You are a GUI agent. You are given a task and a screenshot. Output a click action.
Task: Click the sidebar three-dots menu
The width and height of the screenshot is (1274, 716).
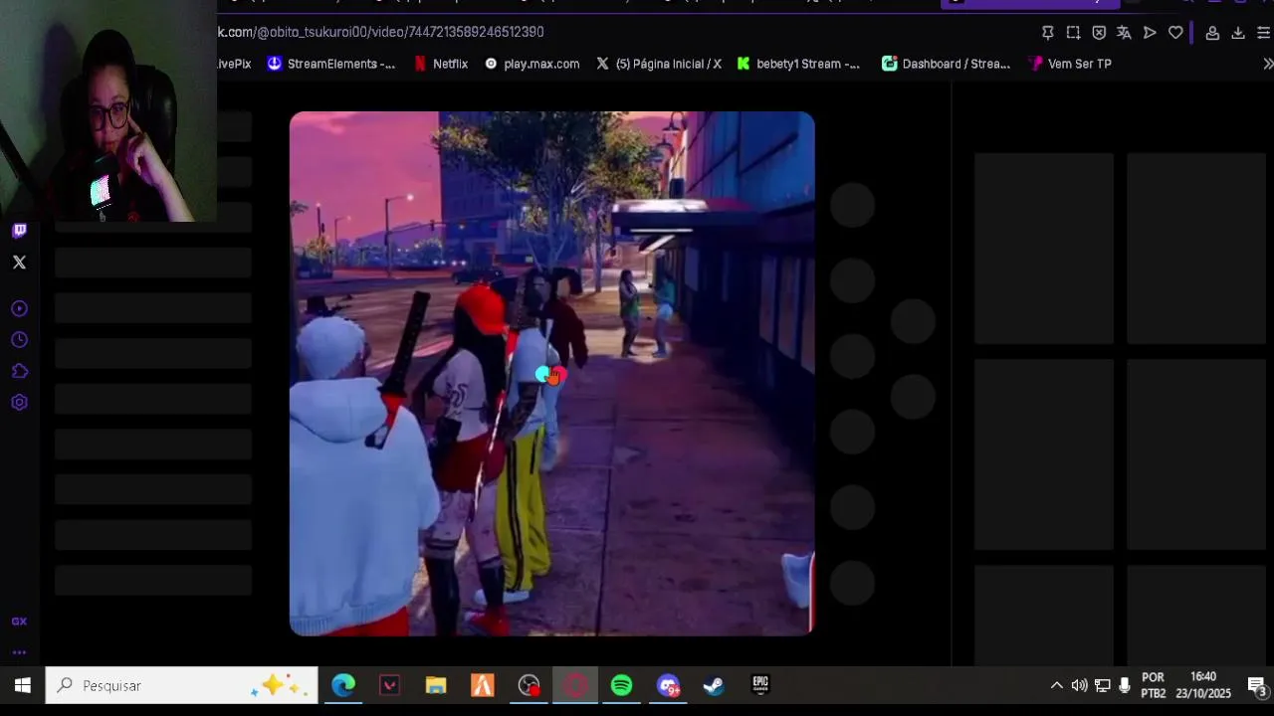click(19, 653)
